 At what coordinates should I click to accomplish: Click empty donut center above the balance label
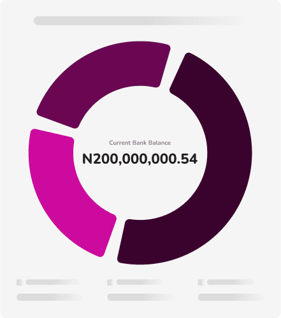[140, 115]
